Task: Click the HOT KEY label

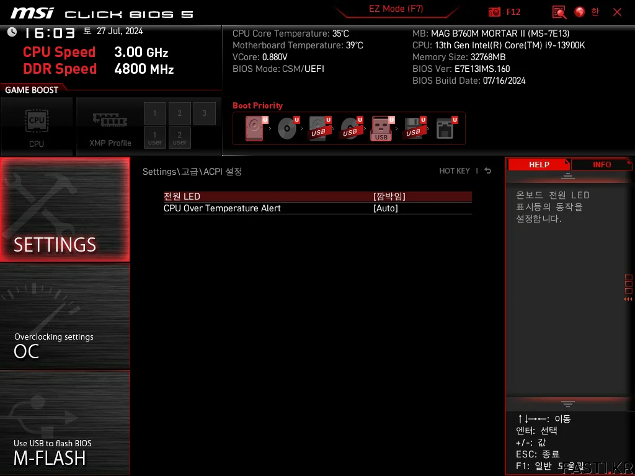Action: pyautogui.click(x=455, y=171)
